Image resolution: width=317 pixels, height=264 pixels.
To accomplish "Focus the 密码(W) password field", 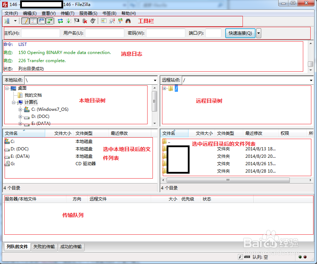I will pyautogui.click(x=166, y=33).
